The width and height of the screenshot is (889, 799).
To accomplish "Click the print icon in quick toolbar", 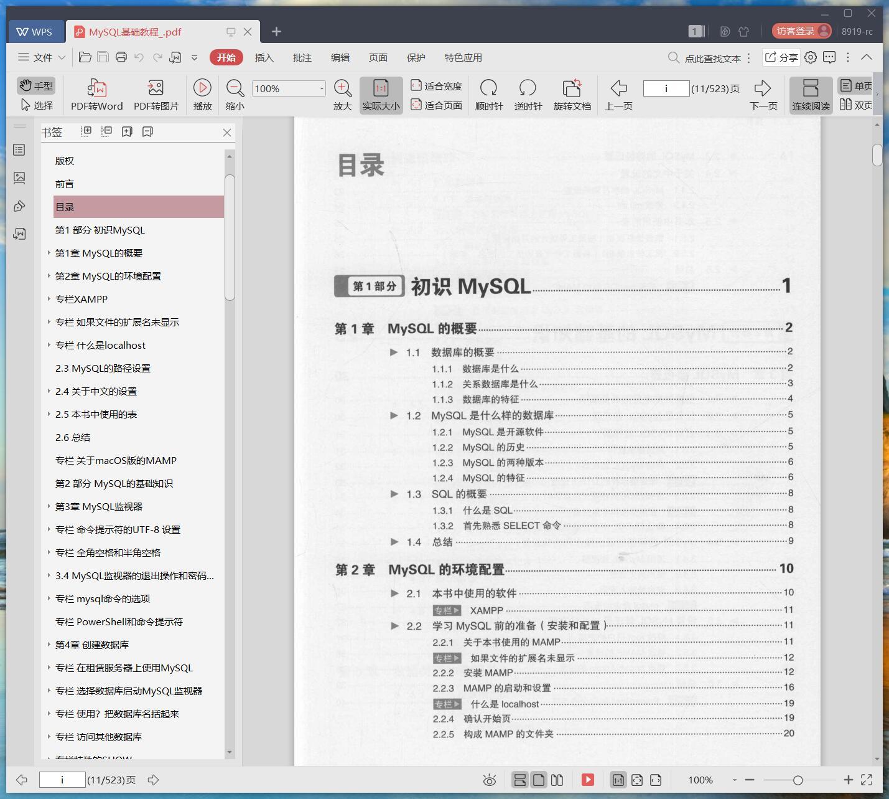I will [x=121, y=57].
